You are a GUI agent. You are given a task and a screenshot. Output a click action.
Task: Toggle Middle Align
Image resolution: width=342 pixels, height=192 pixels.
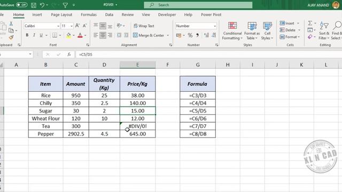[103, 26]
